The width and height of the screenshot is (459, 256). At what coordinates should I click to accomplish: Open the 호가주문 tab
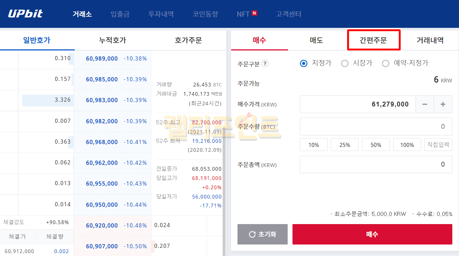click(188, 40)
